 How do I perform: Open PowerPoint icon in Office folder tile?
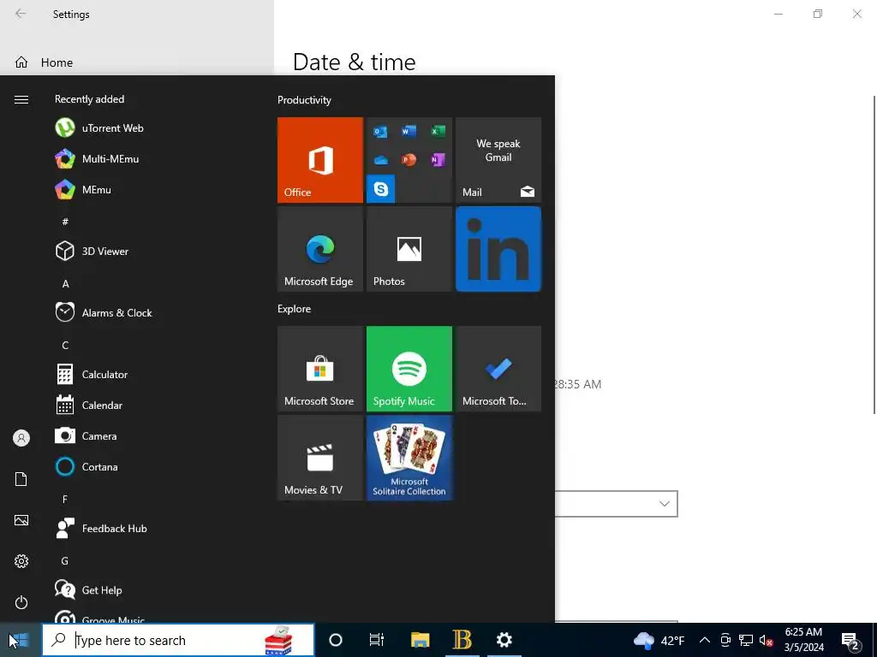point(409,160)
